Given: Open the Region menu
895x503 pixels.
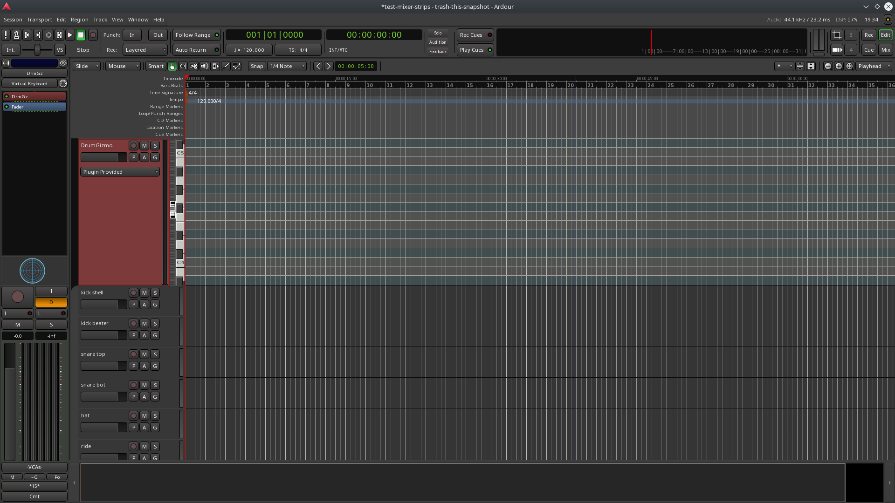Looking at the screenshot, I should point(79,20).
